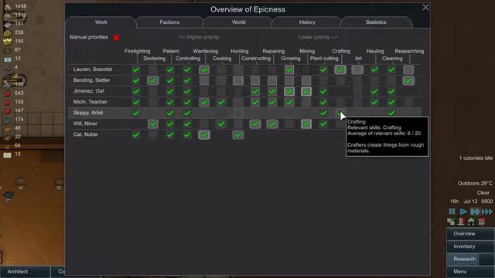Screen dimensions: 495x278
Task: Toggle Lauren's Growing checkbox
Action: [289, 69]
